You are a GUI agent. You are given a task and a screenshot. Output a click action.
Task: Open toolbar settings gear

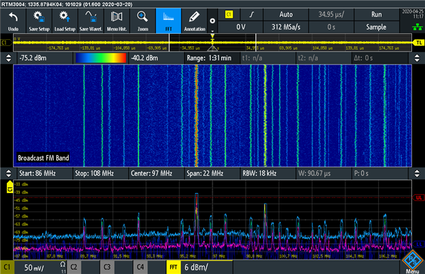pyautogui.click(x=213, y=21)
